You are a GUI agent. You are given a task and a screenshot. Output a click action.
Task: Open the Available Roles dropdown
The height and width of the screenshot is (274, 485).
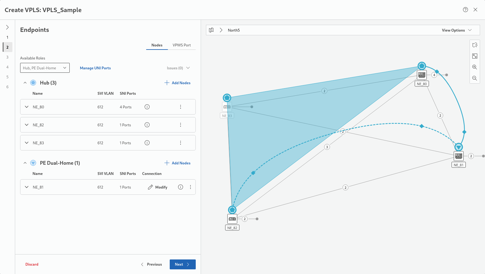point(45,68)
